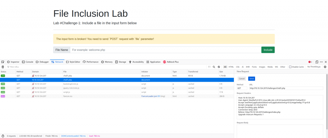Click the element picker icon
The width and height of the screenshot is (328, 138).
point(3,62)
